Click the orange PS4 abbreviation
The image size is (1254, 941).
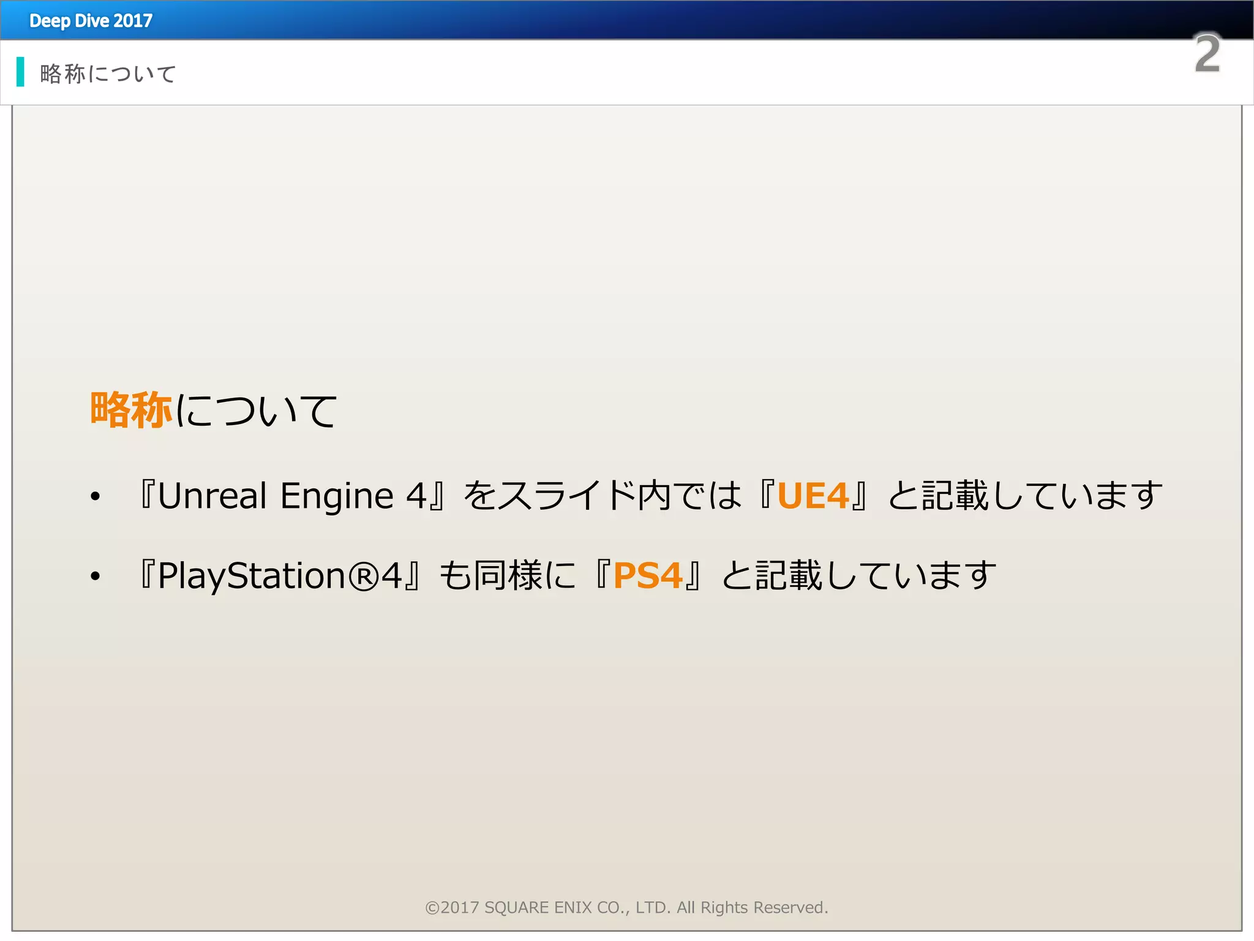tap(648, 576)
